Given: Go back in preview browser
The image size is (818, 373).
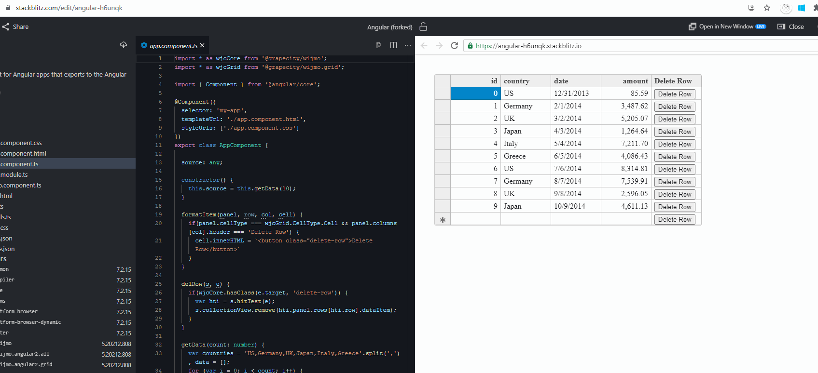Looking at the screenshot, I should (x=424, y=46).
